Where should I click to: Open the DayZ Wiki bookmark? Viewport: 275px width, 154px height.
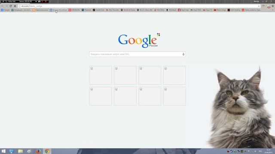tap(196, 10)
